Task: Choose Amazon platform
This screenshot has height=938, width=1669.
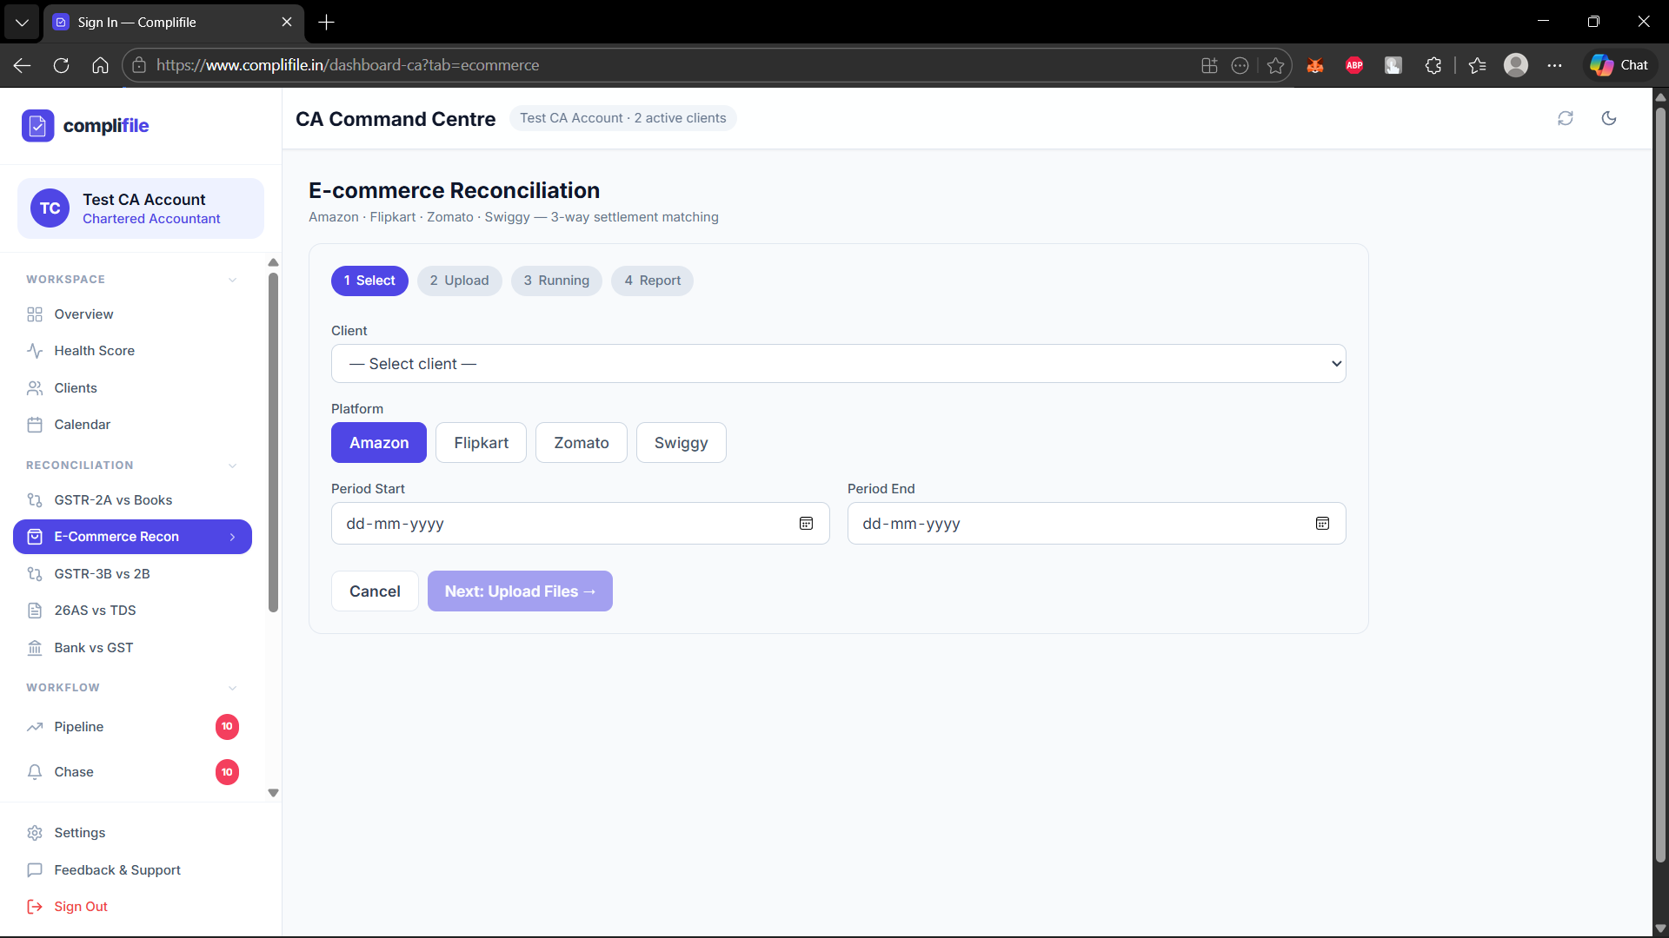Action: point(379,443)
